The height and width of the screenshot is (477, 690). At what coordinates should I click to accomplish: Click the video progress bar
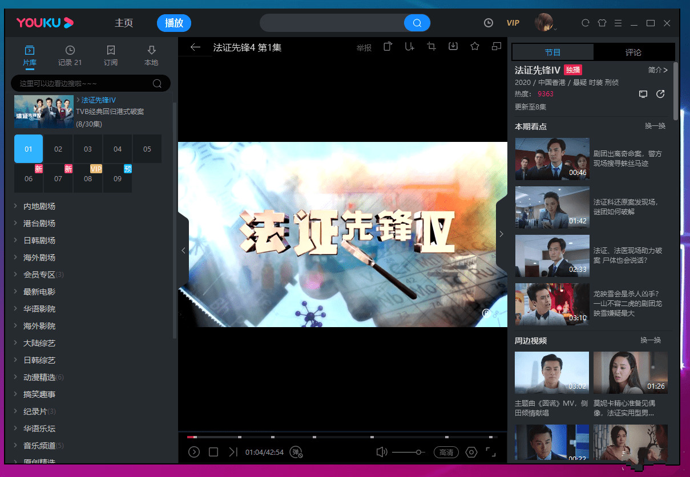[x=342, y=437]
